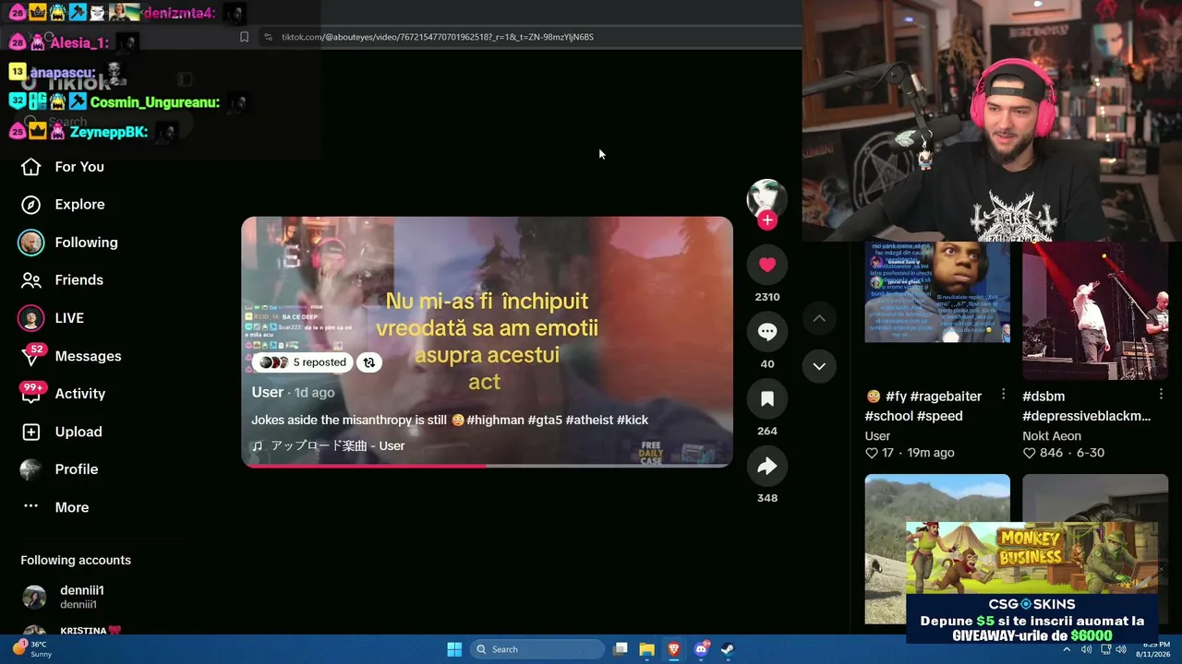
Task: Go to the previous video
Action: pyautogui.click(x=819, y=318)
